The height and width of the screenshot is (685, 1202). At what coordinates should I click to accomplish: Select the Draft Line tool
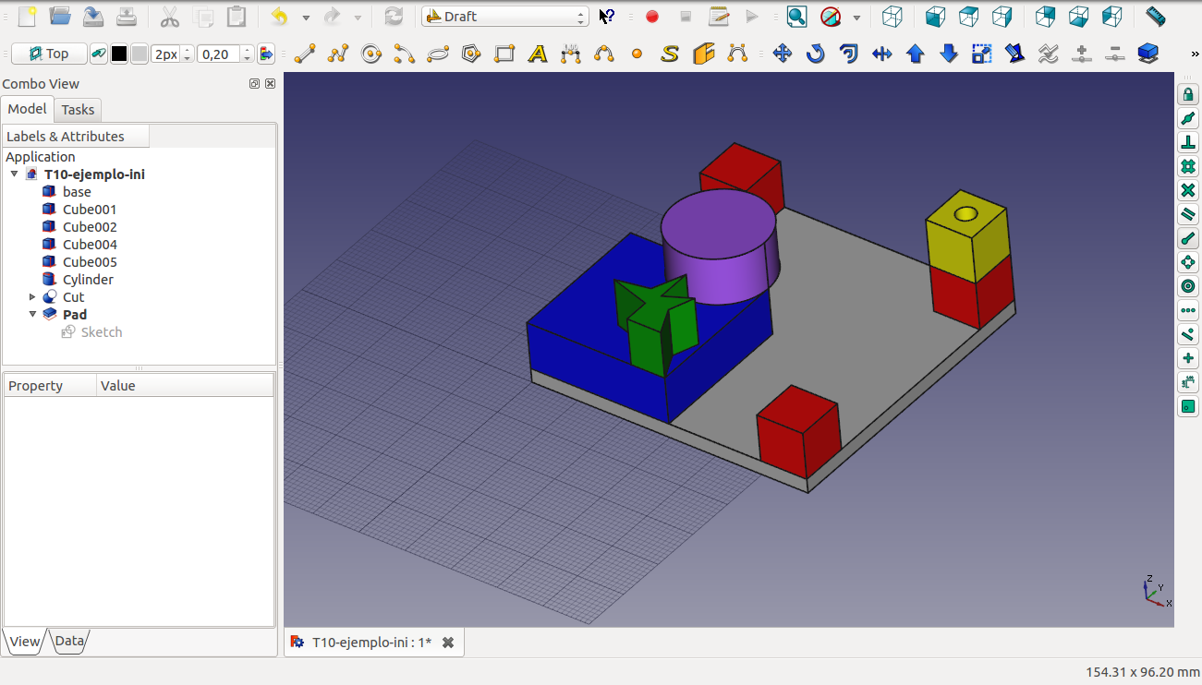point(304,54)
